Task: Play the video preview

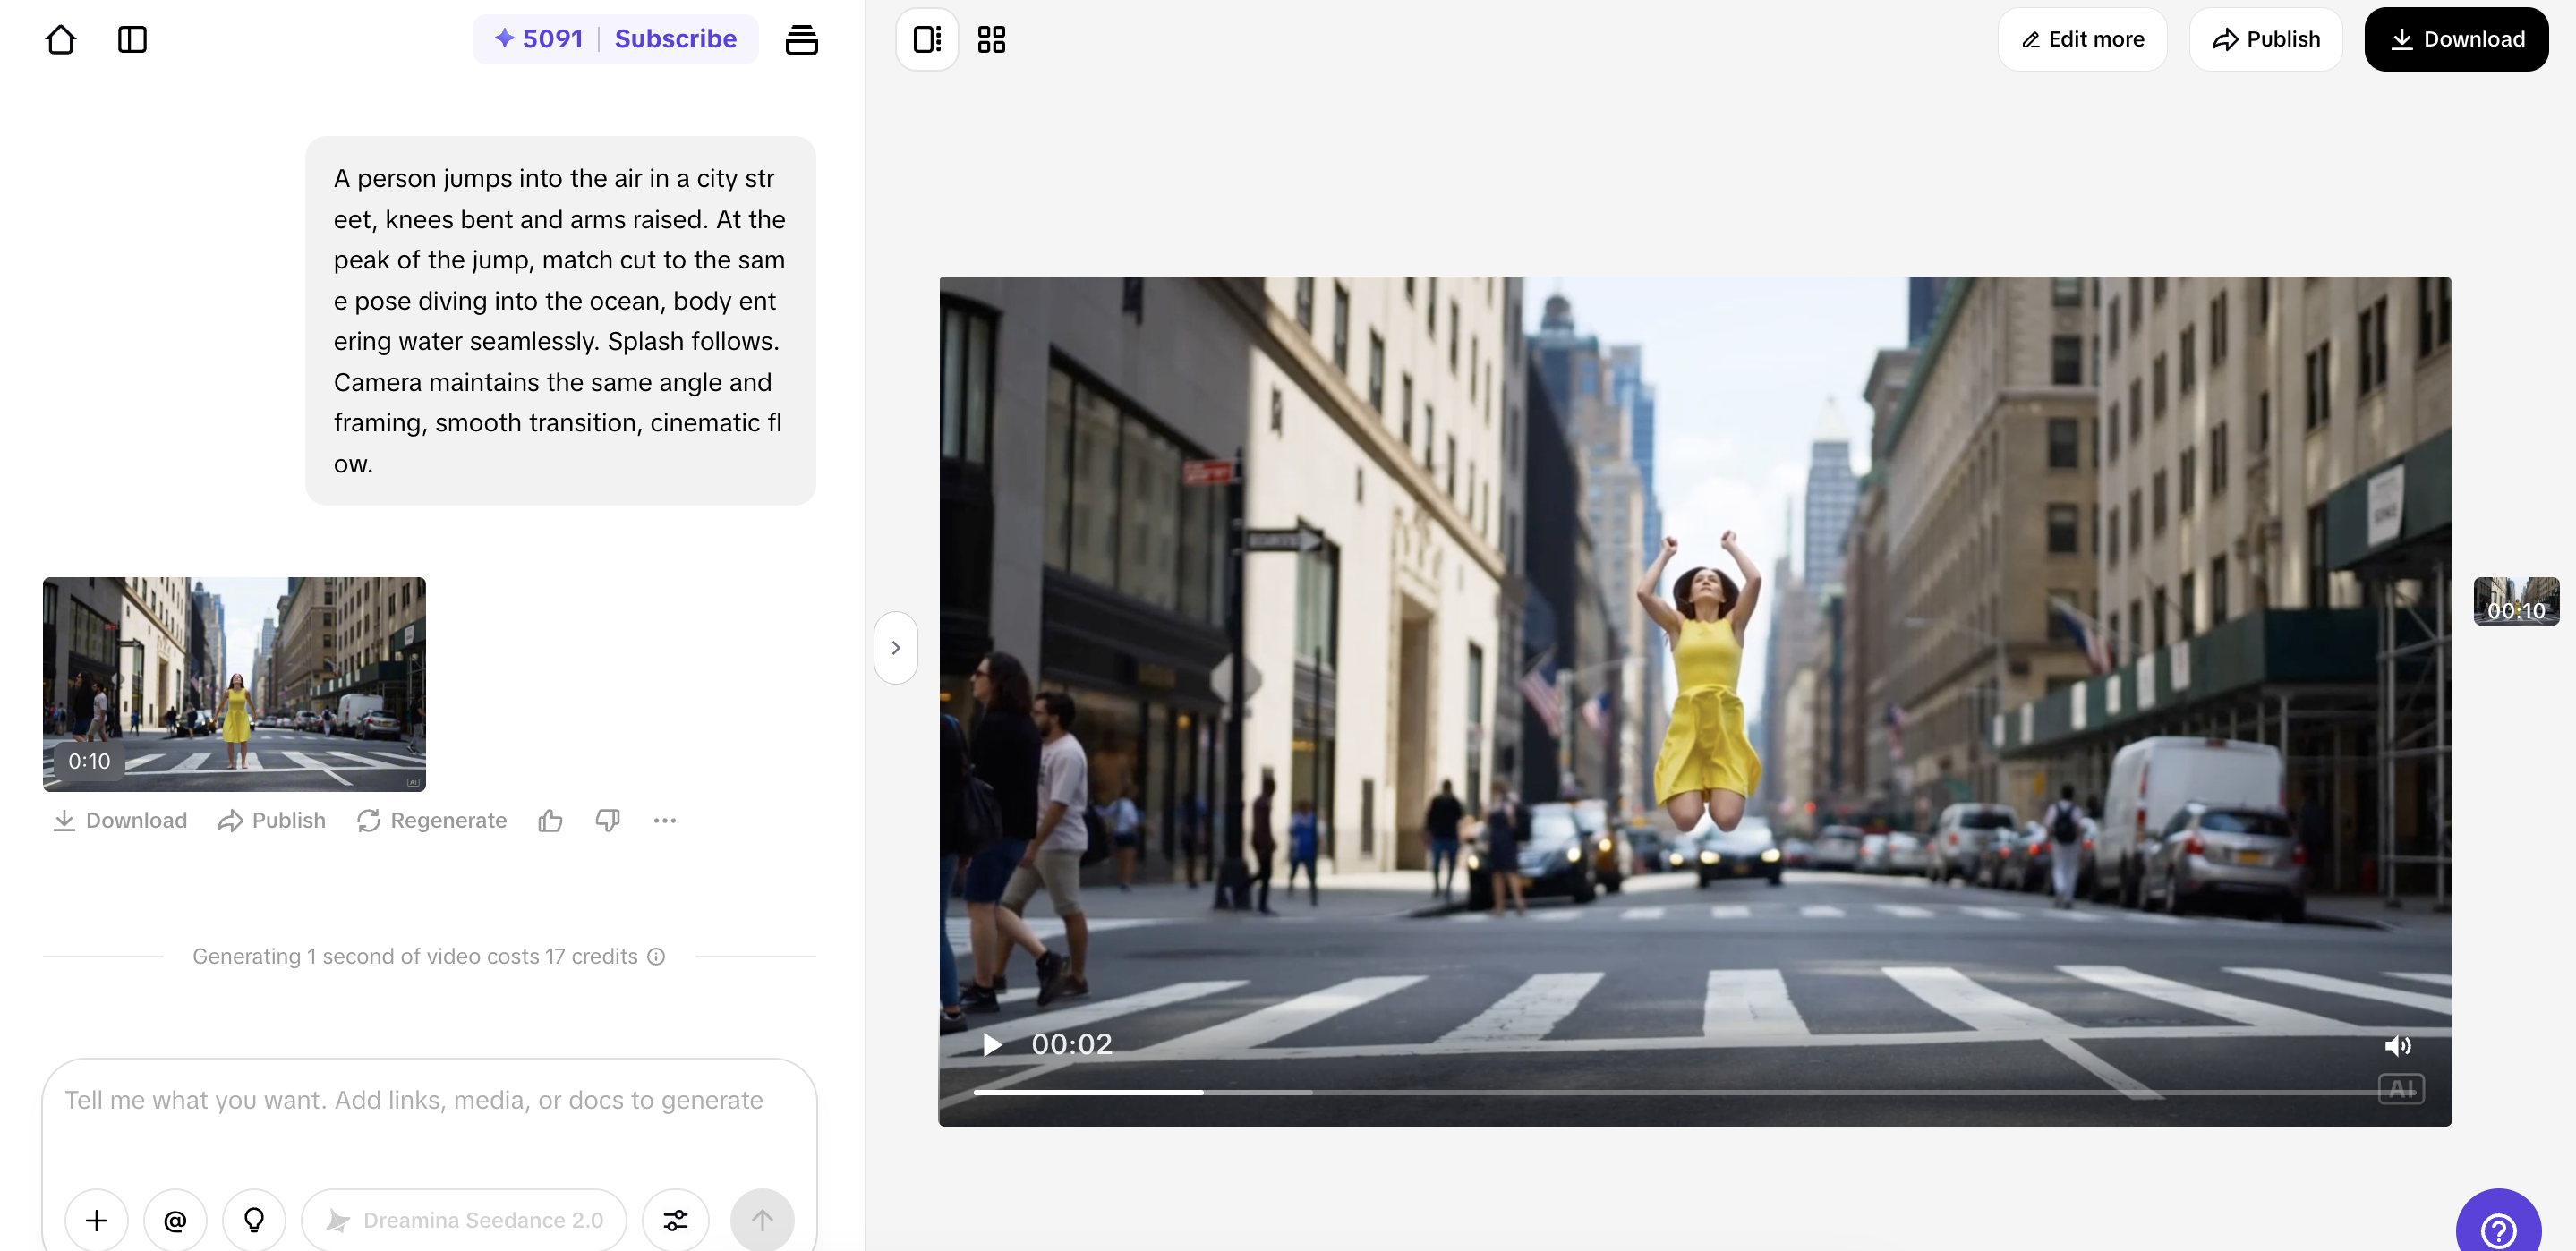Action: 991,1045
